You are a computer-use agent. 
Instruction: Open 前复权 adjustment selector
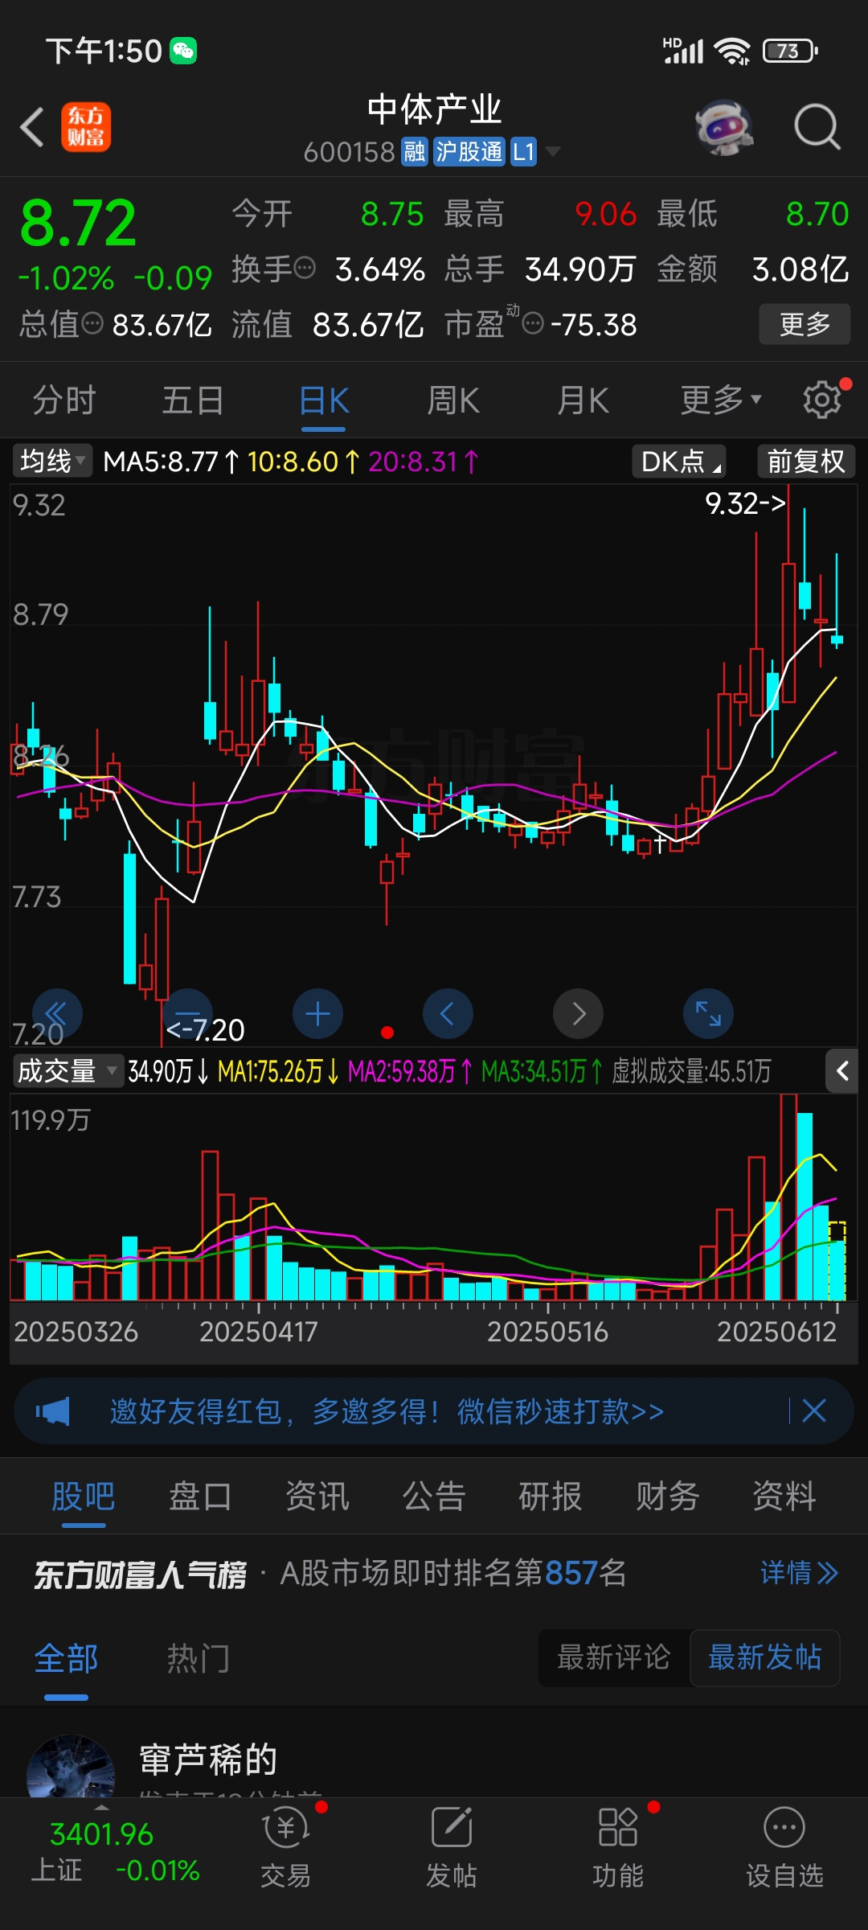point(806,462)
